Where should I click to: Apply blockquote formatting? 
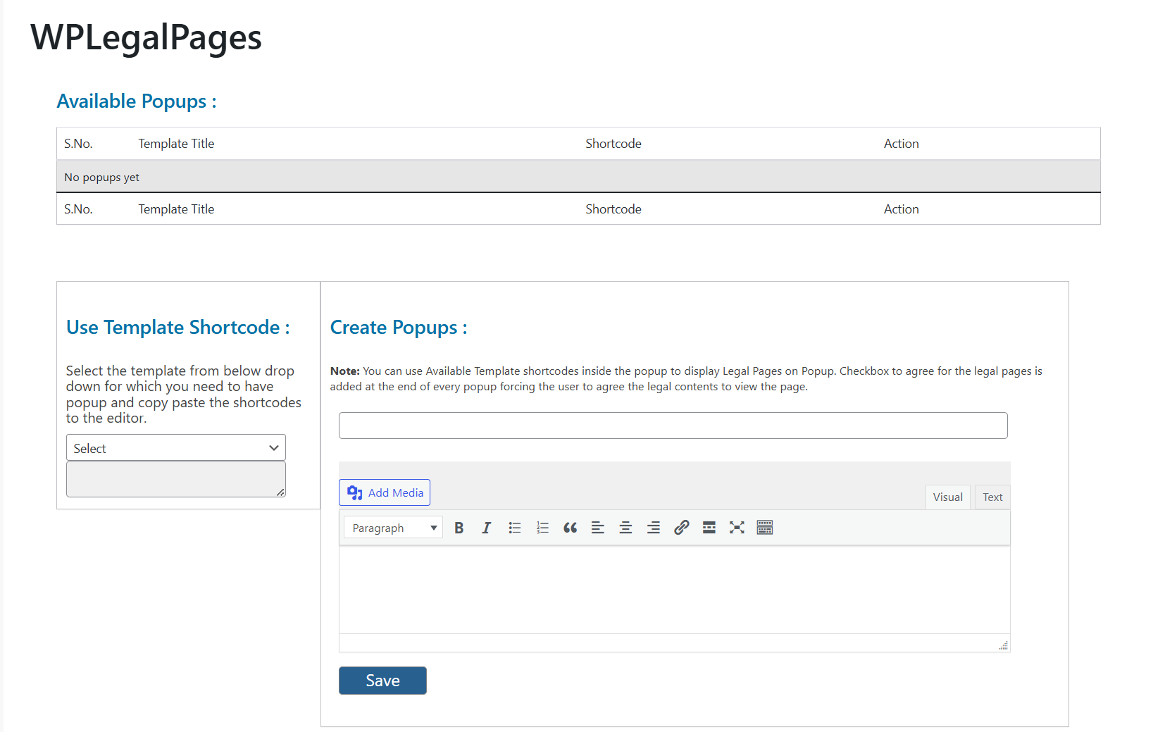click(570, 528)
